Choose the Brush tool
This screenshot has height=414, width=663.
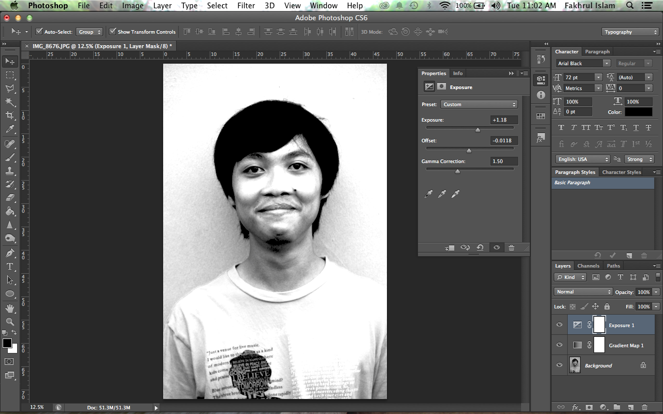(x=10, y=157)
